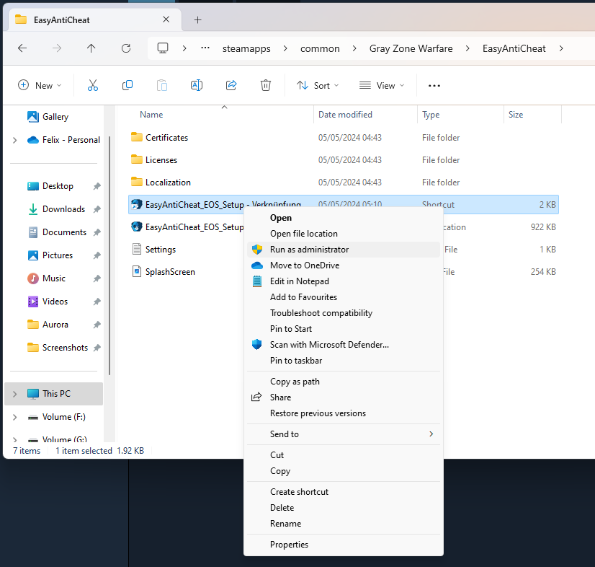Choose Move to OneDrive menu entry
The image size is (595, 567).
point(344,265)
